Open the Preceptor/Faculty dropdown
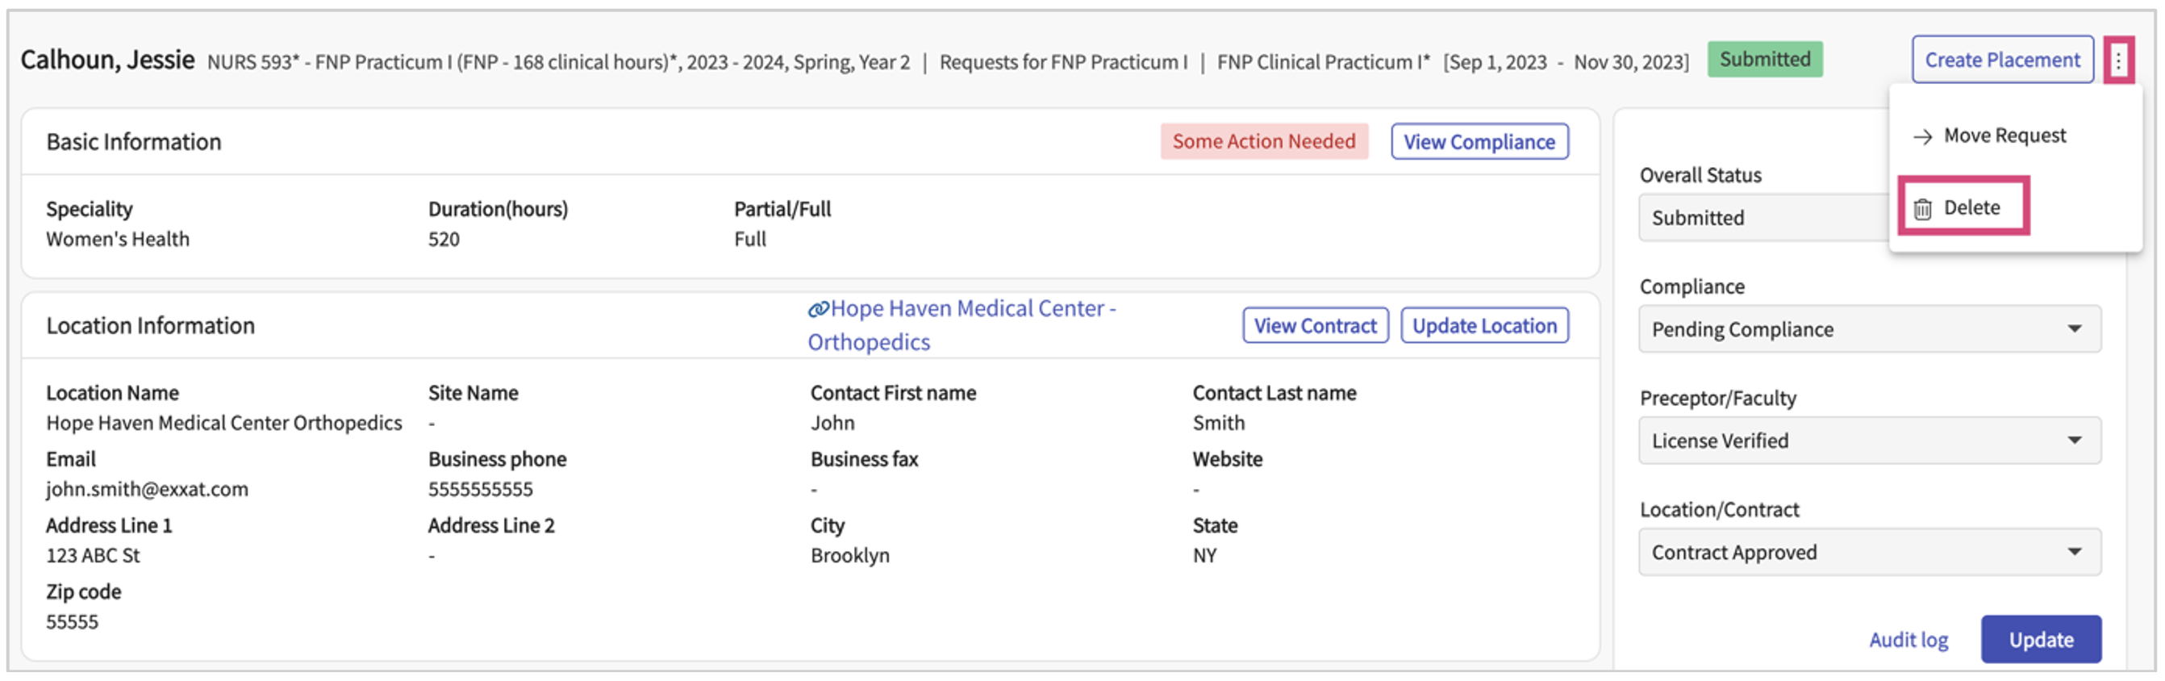The image size is (2165, 681). 1869,441
